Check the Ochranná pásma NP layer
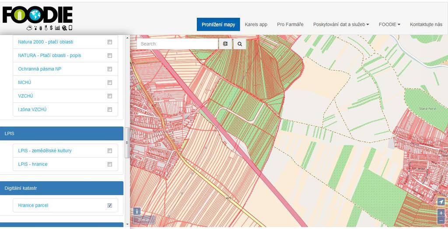 click(110, 69)
